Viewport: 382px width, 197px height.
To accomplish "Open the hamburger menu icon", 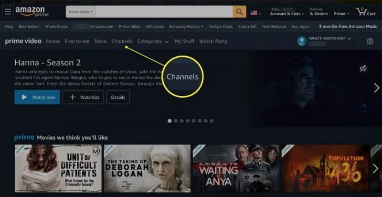I will (8, 11).
